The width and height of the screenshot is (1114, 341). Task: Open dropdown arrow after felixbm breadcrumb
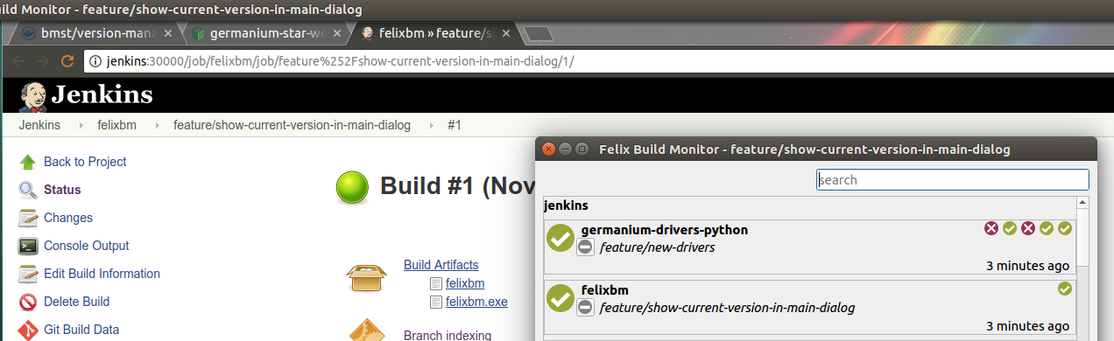pyautogui.click(x=157, y=125)
